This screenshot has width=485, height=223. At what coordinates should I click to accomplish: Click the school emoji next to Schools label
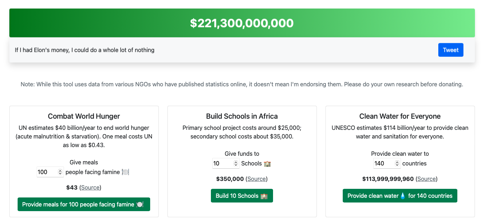pyautogui.click(x=267, y=163)
